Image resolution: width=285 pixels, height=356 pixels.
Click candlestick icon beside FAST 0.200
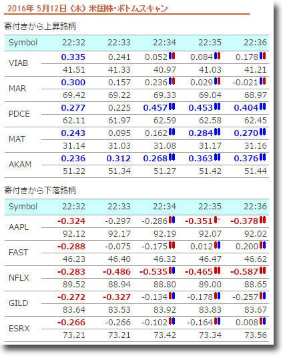(263, 245)
